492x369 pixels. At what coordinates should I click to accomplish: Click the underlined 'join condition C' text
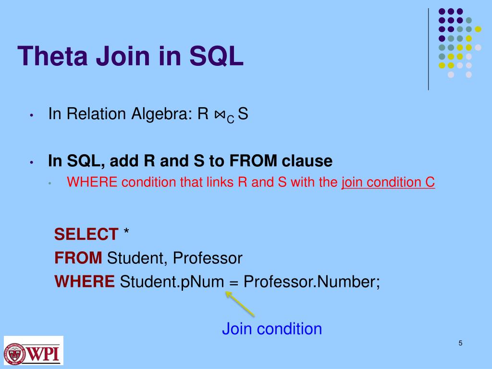[x=388, y=182]
